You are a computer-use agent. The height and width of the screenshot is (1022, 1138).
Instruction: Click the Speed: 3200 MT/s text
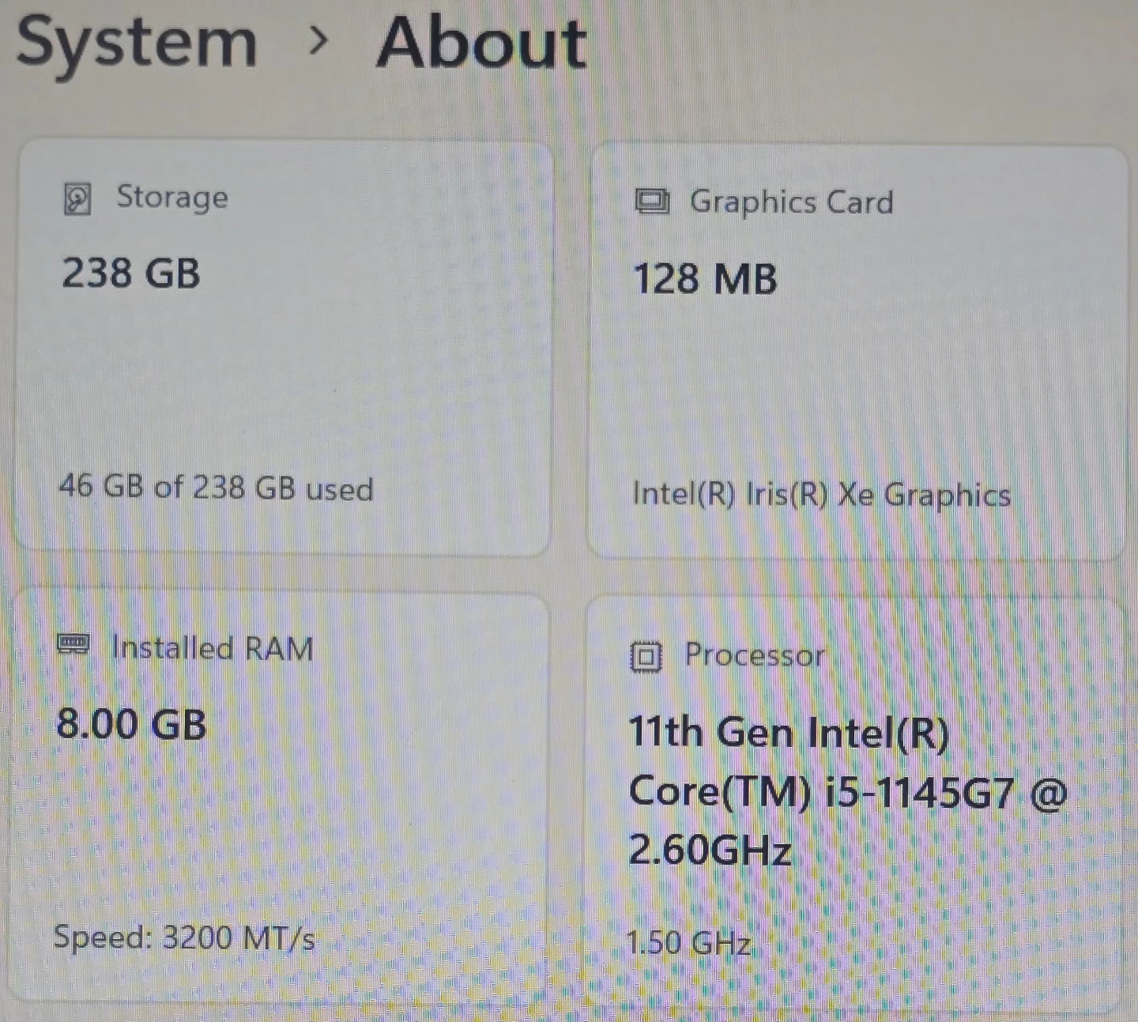(184, 938)
